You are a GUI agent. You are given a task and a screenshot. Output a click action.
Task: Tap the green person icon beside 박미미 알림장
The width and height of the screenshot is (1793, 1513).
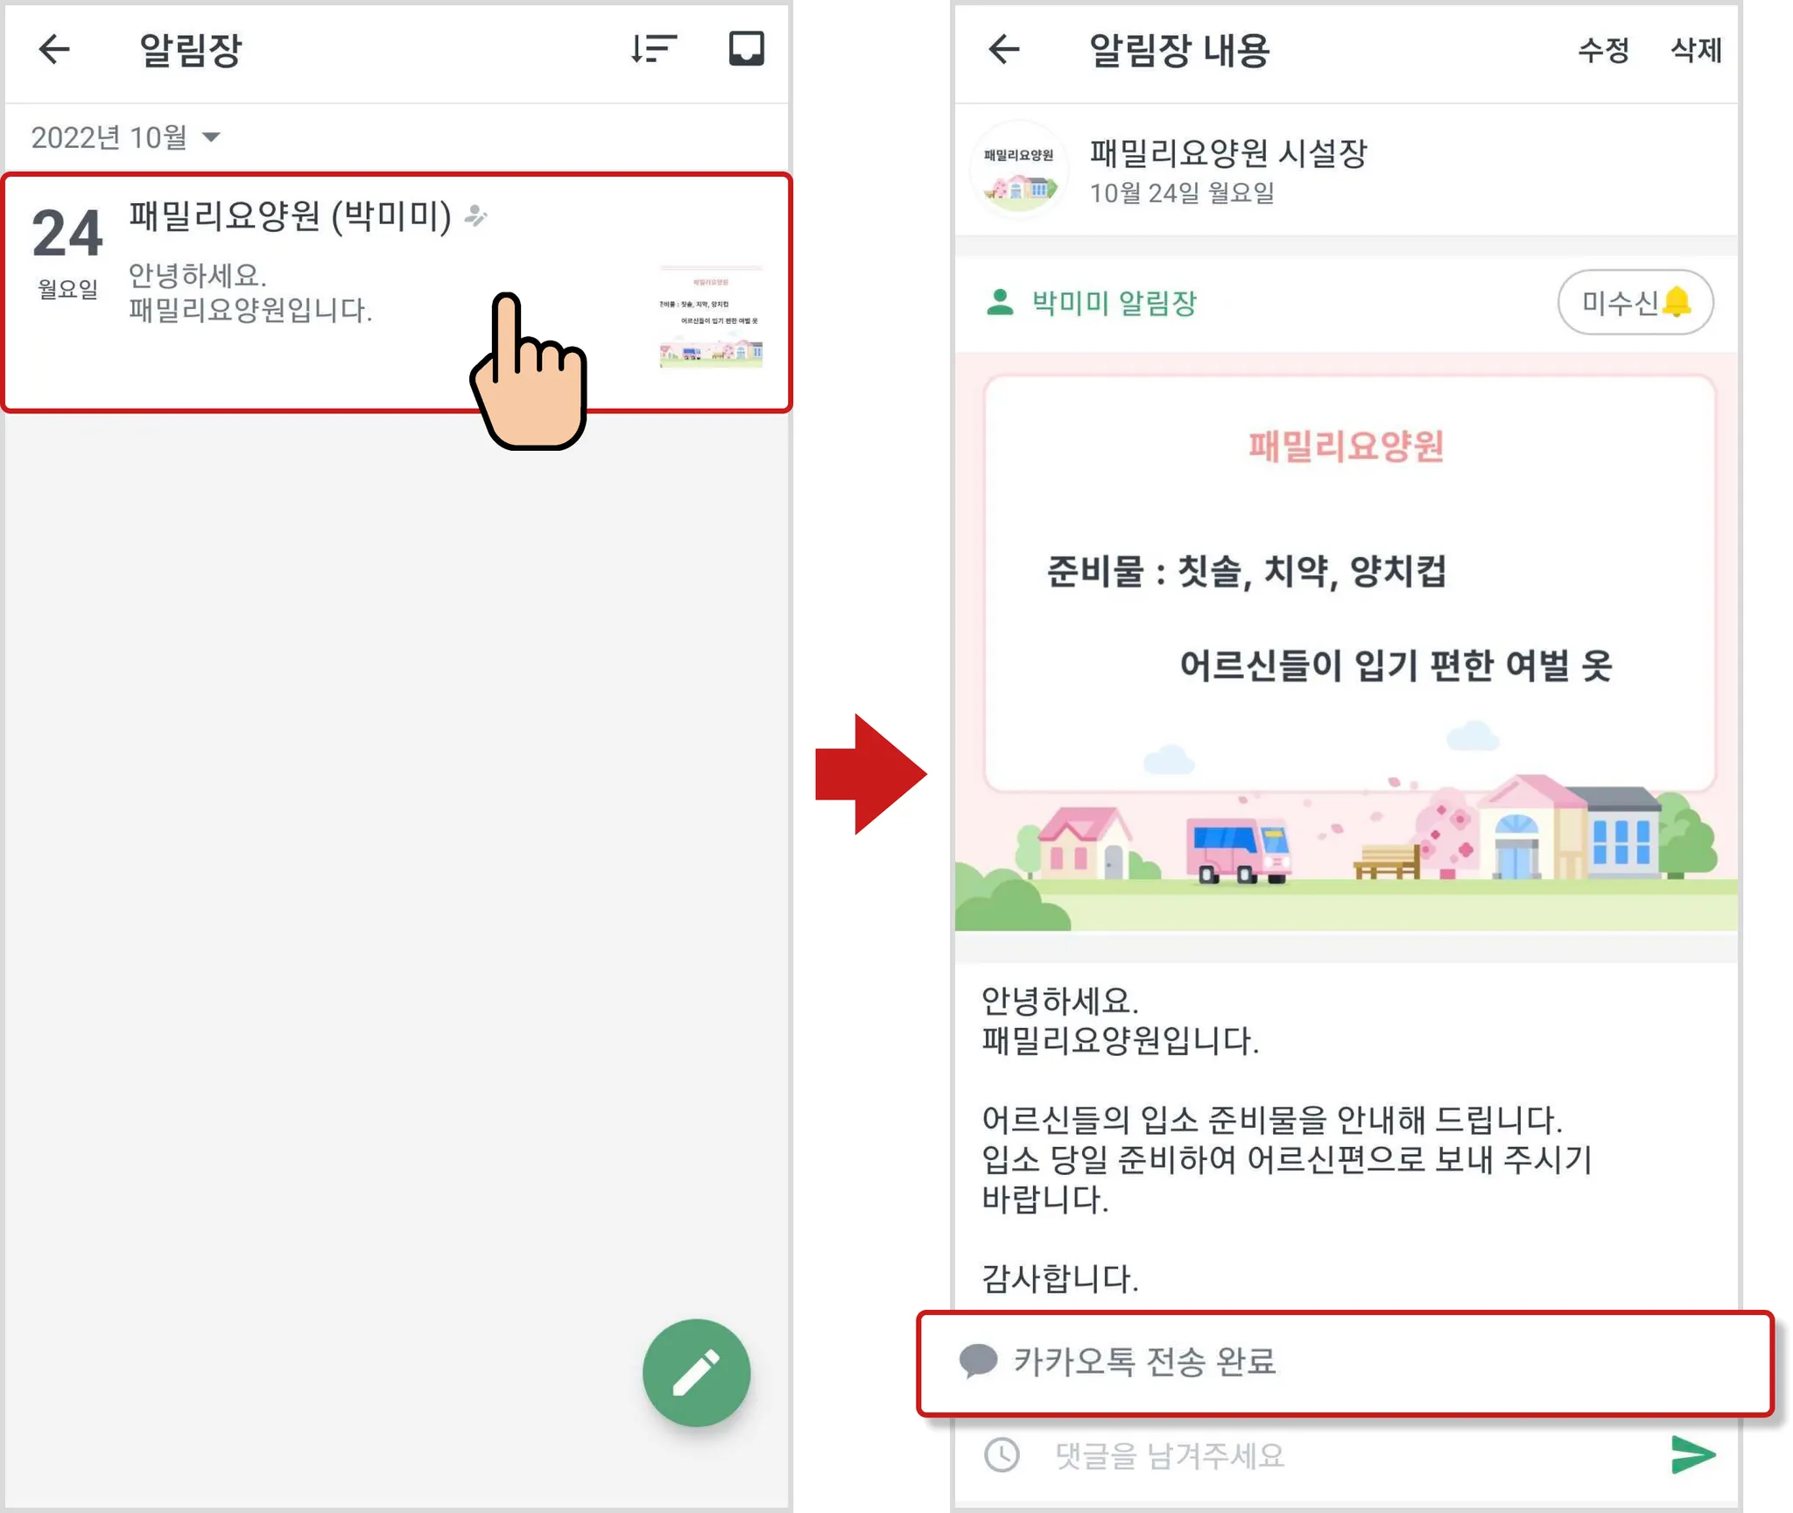click(999, 302)
